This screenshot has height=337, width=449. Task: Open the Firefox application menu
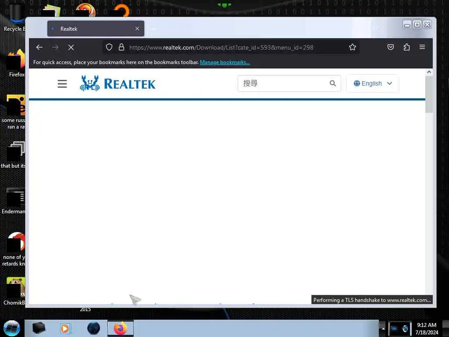coord(422,47)
